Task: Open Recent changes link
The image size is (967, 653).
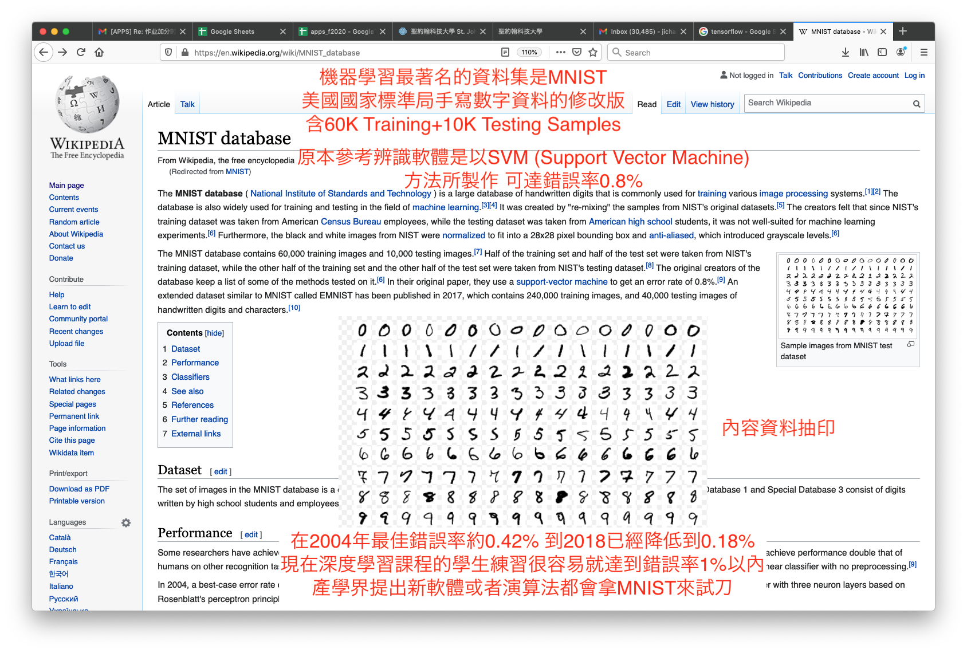Action: click(76, 331)
